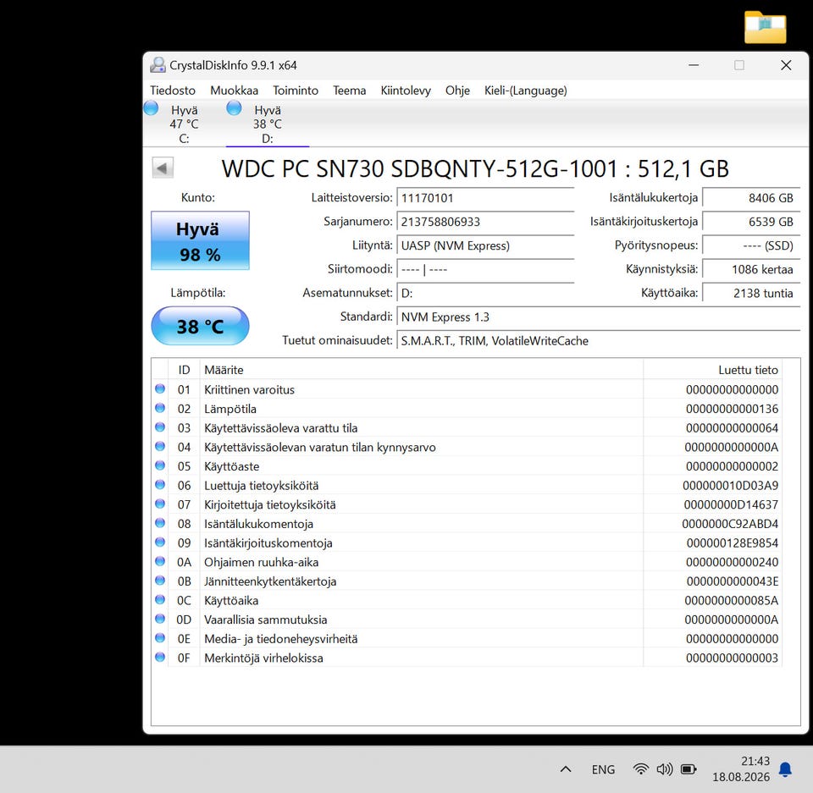813x793 pixels.
Task: Click the Tuetut ominaisuudet field
Action: pyautogui.click(x=599, y=341)
